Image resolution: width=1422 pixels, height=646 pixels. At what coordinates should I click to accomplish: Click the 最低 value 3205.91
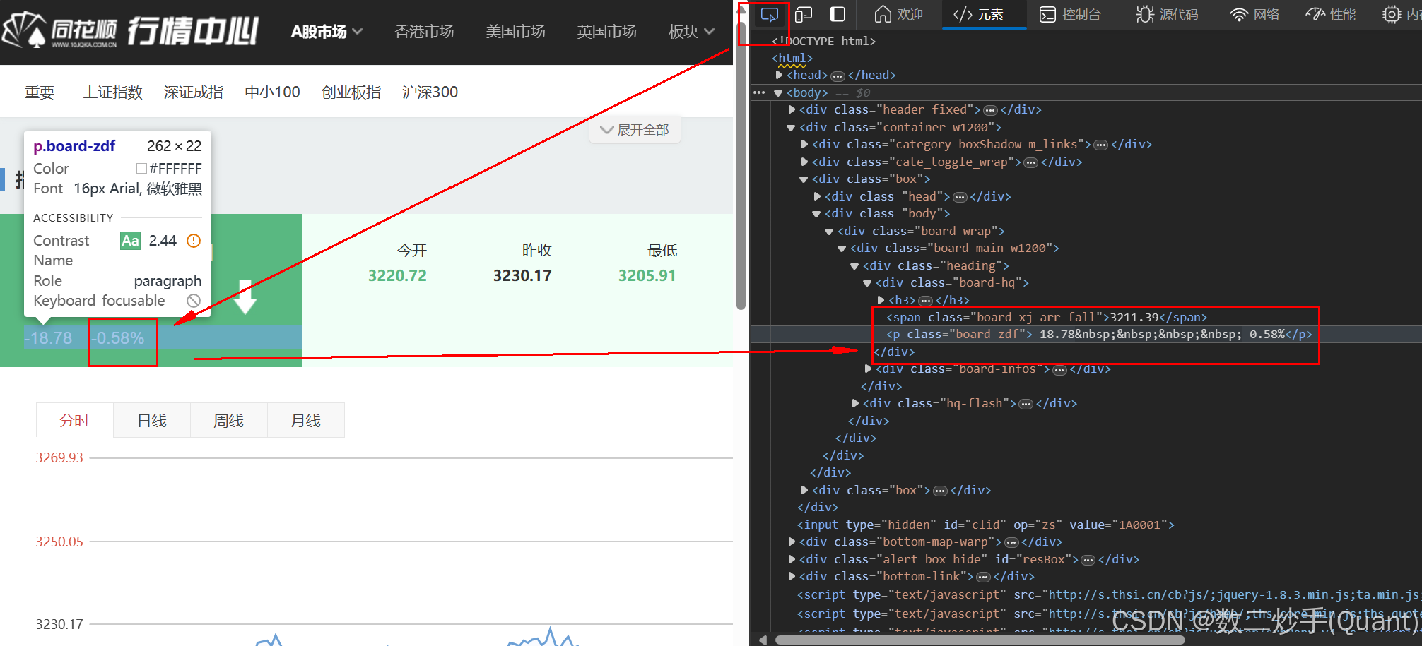pyautogui.click(x=647, y=276)
